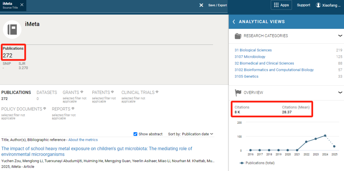Click the 2023 data point on chart

(x=315, y=139)
